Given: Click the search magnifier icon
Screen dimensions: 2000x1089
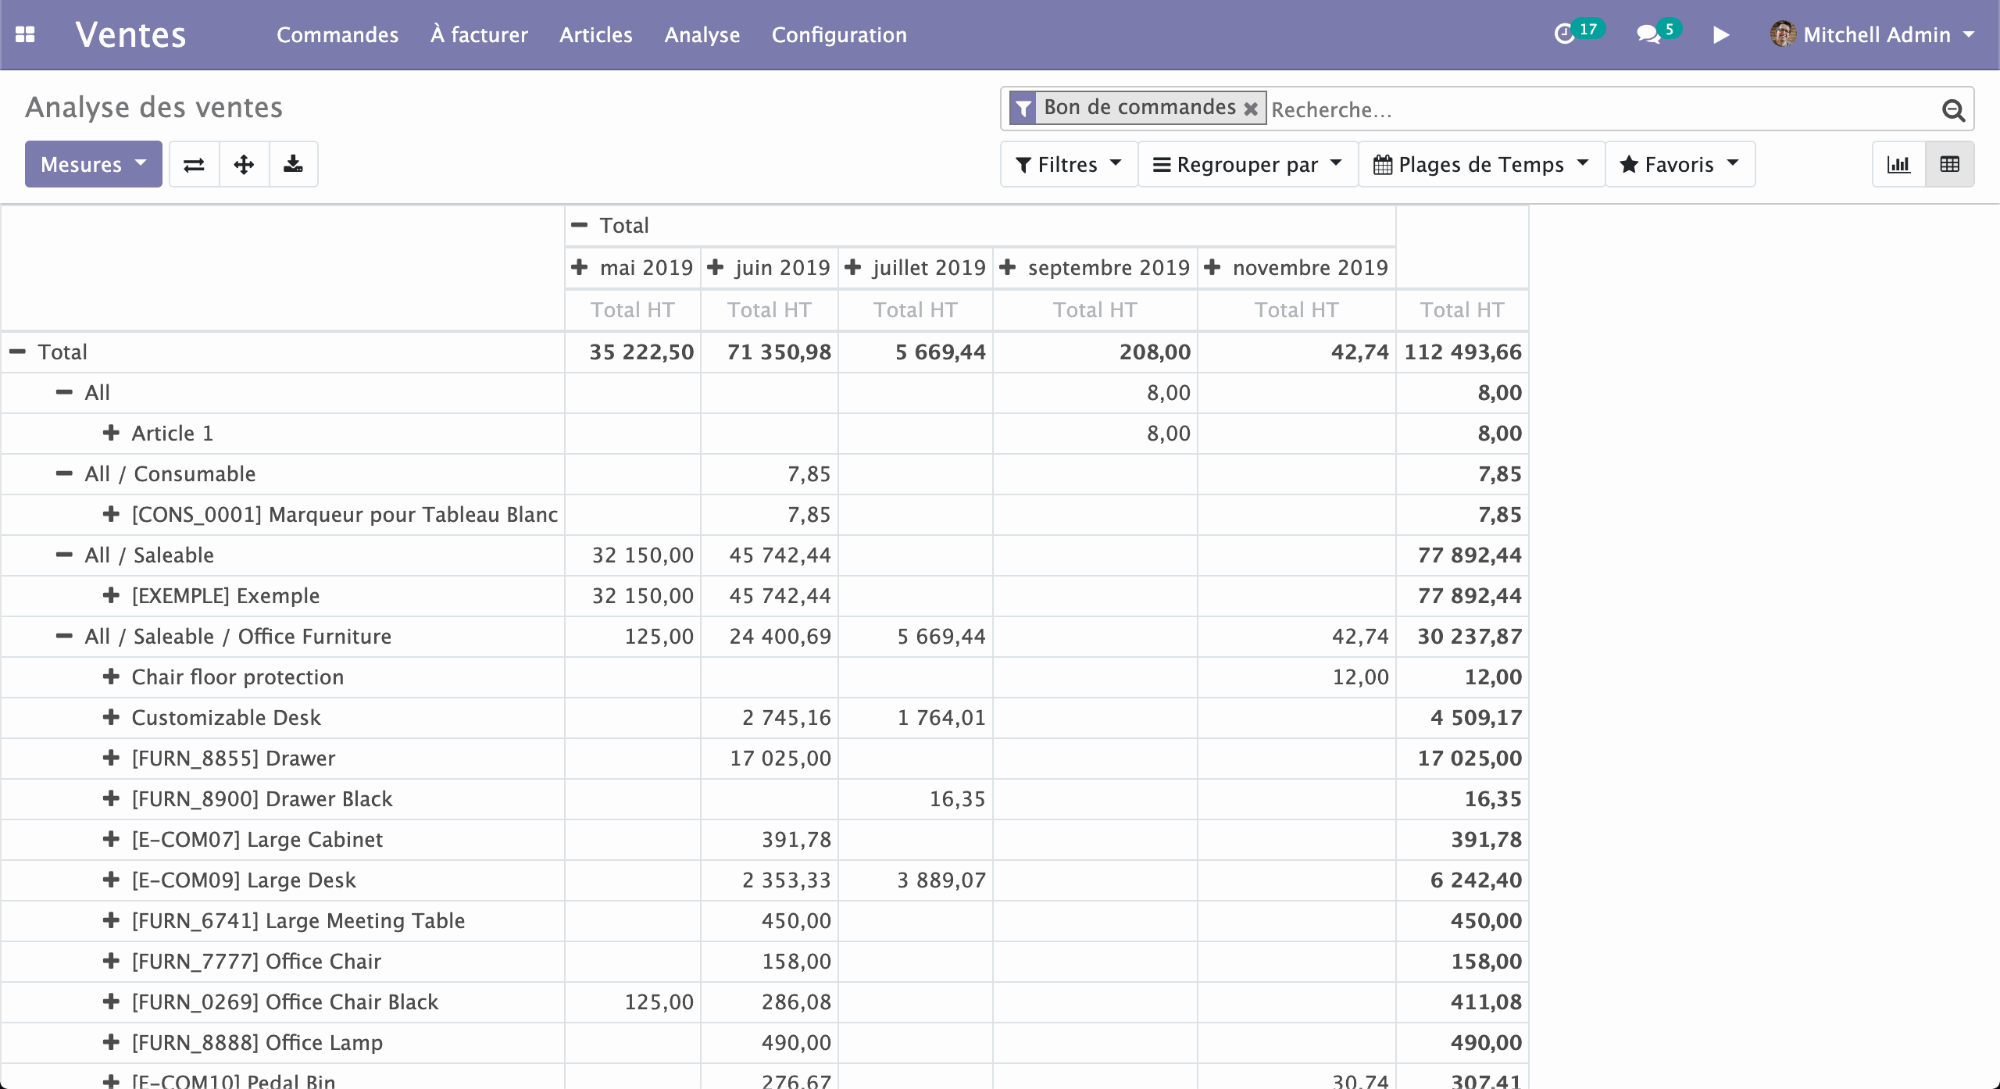Looking at the screenshot, I should tap(1953, 110).
